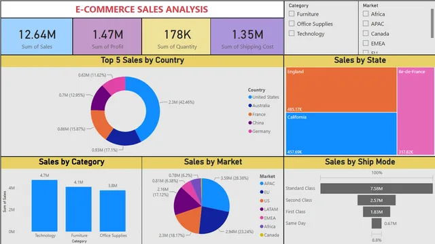The image size is (435, 244).
Task: Click the 0.93M (17.1%) data label
Action: tap(105, 150)
